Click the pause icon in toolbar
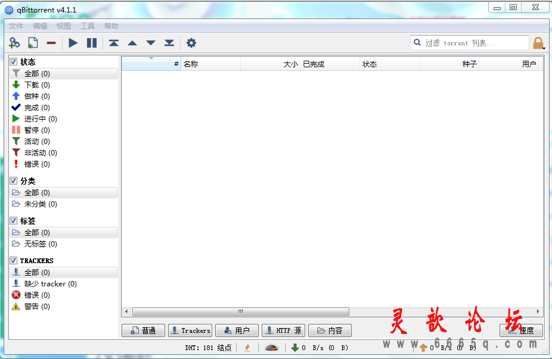This screenshot has height=359, width=552. click(x=92, y=43)
